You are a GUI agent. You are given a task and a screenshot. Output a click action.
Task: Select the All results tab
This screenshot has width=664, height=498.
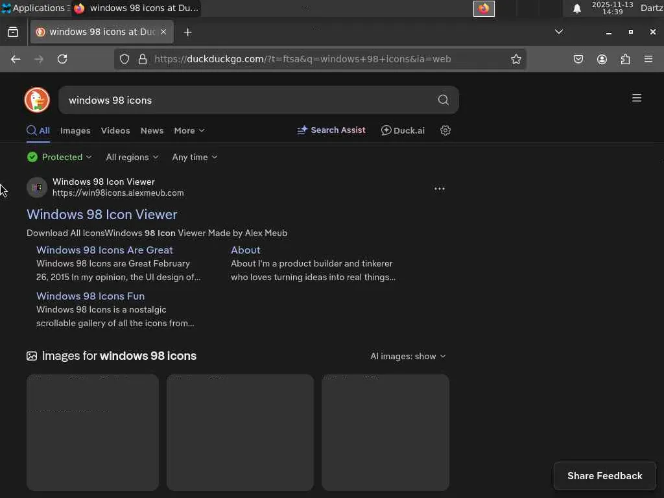tap(38, 130)
